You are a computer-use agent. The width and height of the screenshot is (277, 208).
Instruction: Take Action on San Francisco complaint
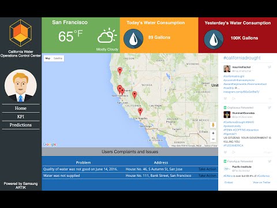[207, 176]
